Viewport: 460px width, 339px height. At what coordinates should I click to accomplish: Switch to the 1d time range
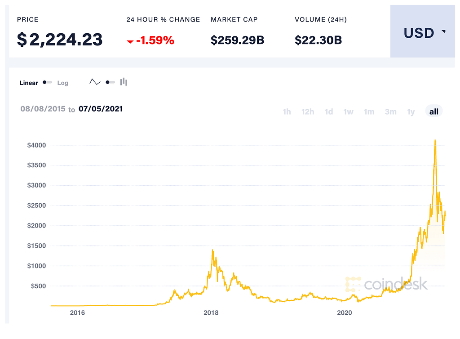coord(329,112)
